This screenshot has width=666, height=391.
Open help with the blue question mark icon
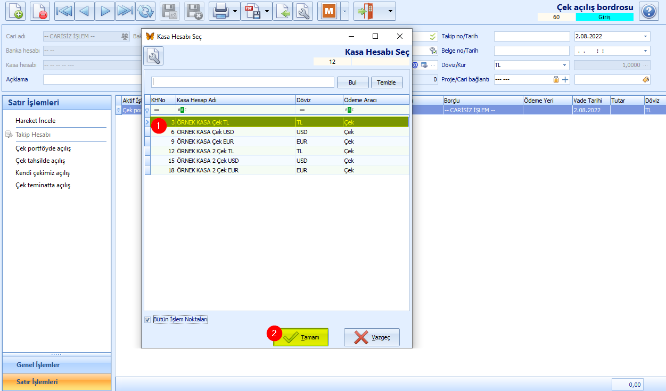click(649, 11)
